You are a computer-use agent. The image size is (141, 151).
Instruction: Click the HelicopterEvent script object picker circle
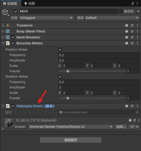coord(137,112)
